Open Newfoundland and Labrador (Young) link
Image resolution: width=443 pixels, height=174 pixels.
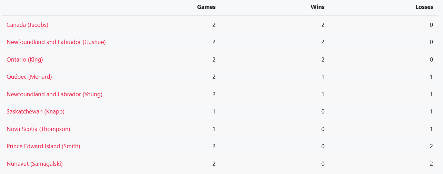(x=54, y=94)
